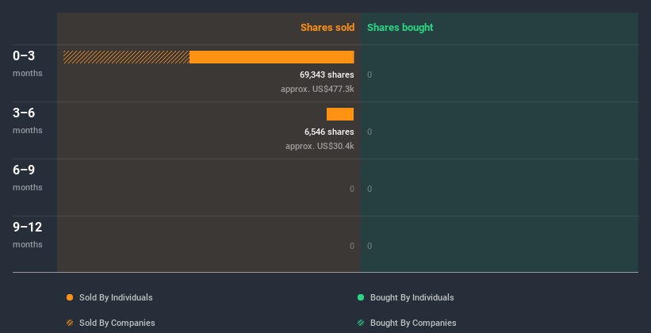Viewport: 651px width, 333px height.
Task: Click the 69,343 shares value
Action: (327, 75)
